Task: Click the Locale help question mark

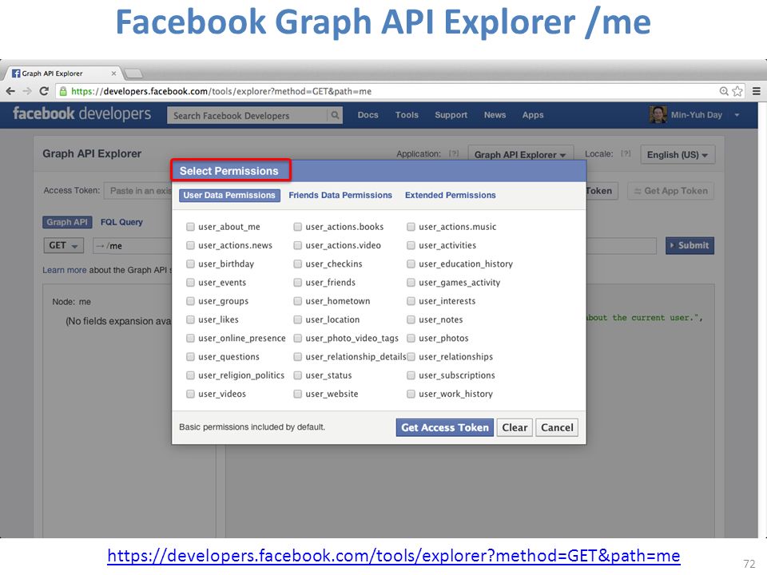Action: click(626, 153)
